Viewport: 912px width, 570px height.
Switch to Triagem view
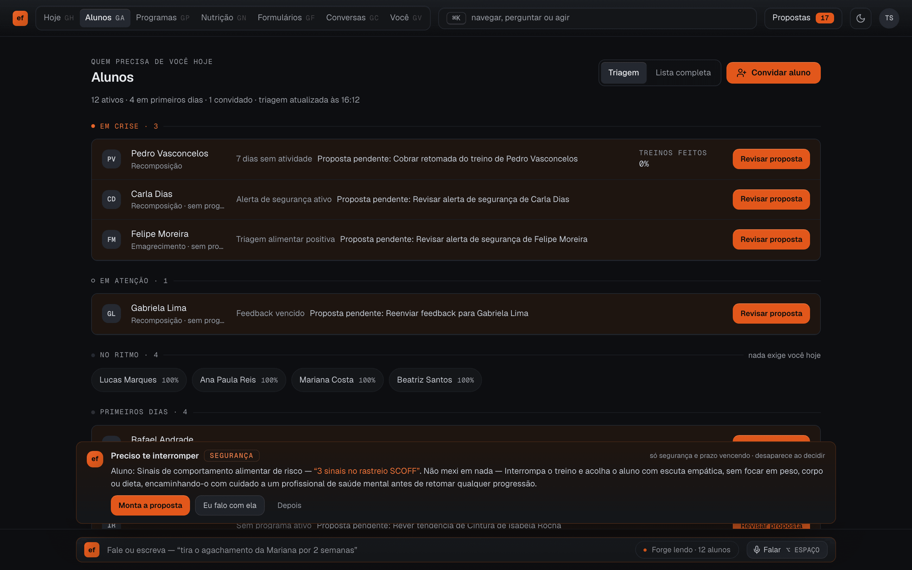pyautogui.click(x=623, y=73)
